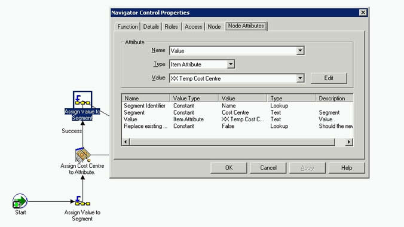Viewport: 404px width, 227px height.
Task: Click the Value column header
Action: [243, 98]
